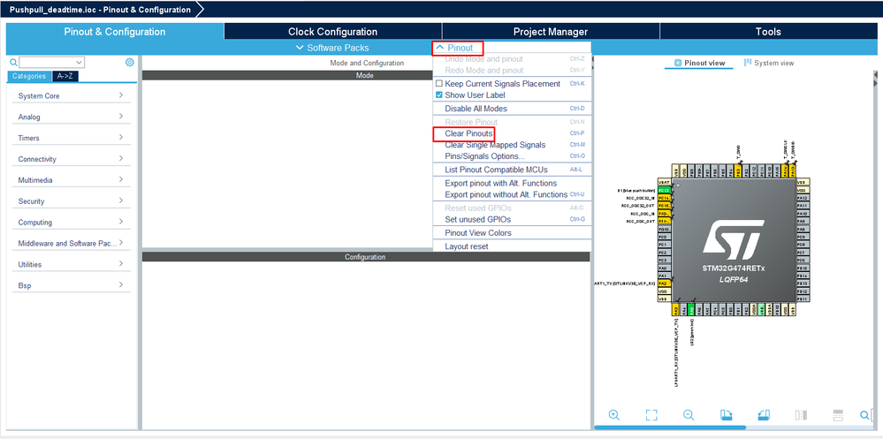Click the horizontal split view icon
This screenshot has width=883, height=439.
coord(837,415)
